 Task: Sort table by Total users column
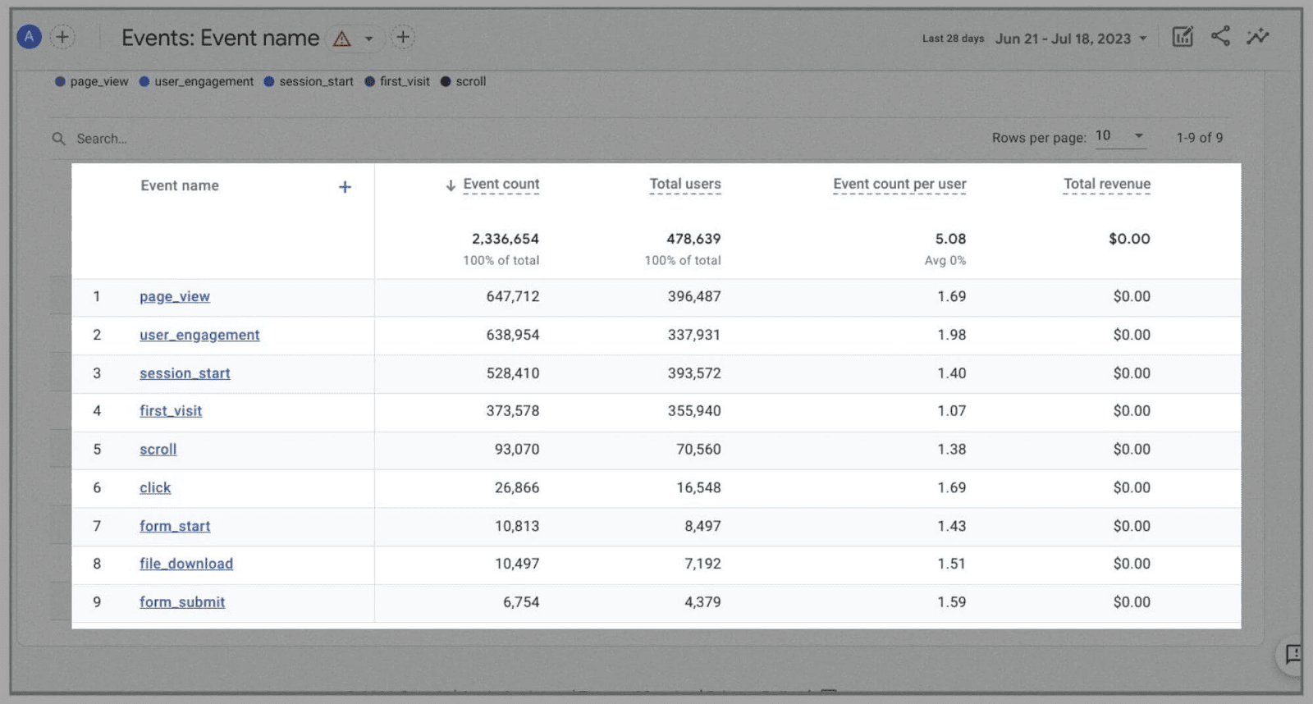[684, 185]
